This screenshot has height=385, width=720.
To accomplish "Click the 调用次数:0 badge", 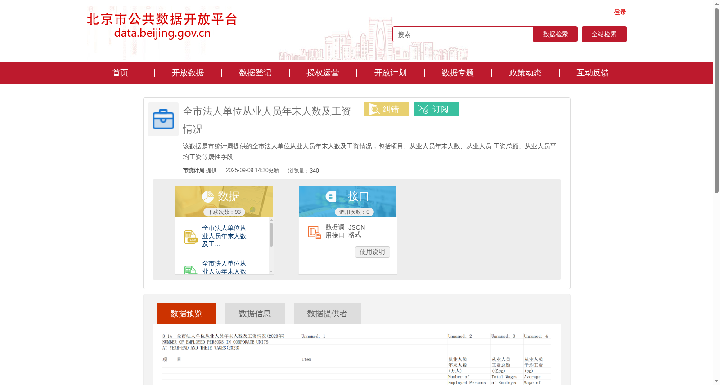I will point(354,212).
